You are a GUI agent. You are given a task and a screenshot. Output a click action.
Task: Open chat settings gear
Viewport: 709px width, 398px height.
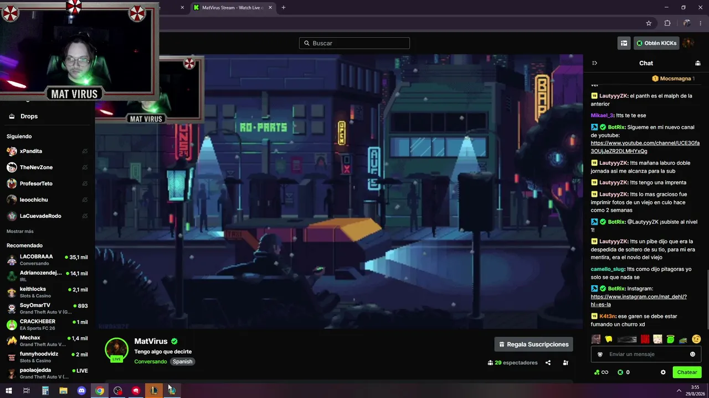663,373
